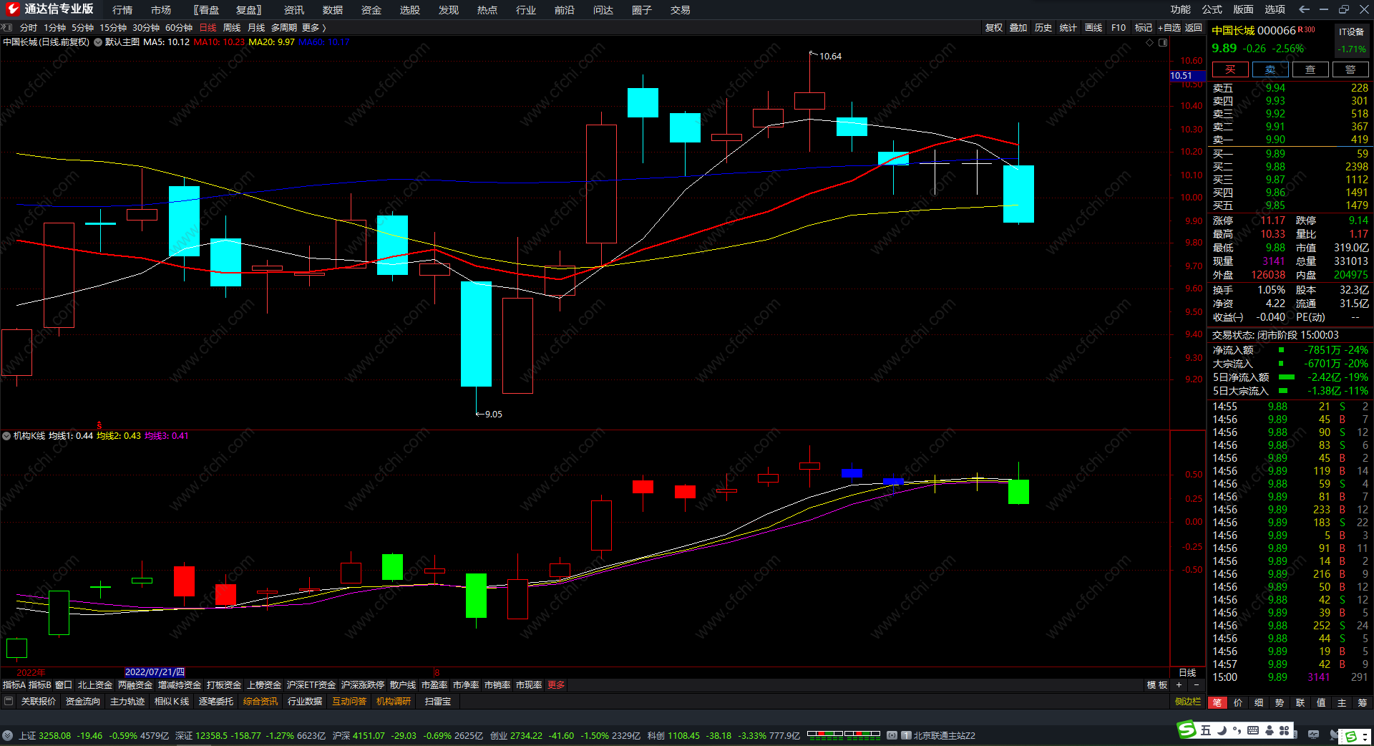Click the Sogou S input method icon
1374x746 pixels.
(1187, 730)
